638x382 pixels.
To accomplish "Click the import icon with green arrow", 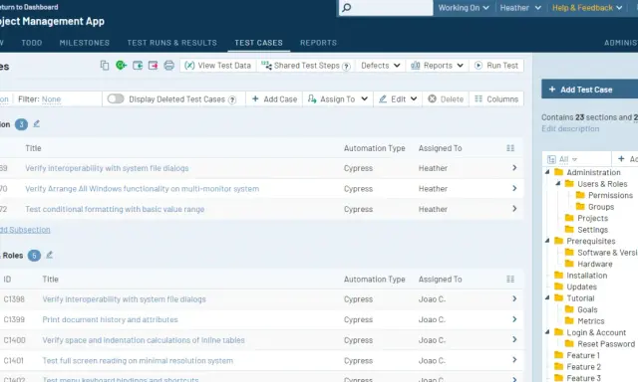I will (x=138, y=66).
